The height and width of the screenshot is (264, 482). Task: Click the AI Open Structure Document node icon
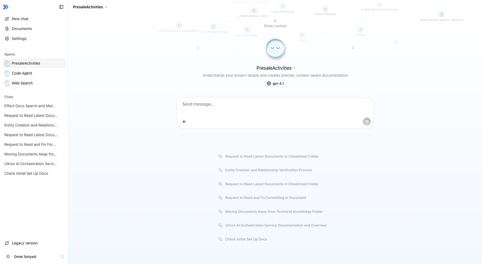[379, 4]
